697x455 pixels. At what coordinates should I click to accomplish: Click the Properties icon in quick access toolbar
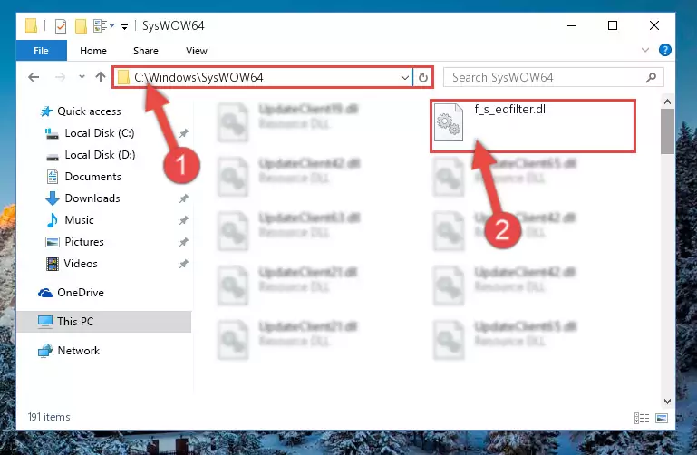pos(61,25)
